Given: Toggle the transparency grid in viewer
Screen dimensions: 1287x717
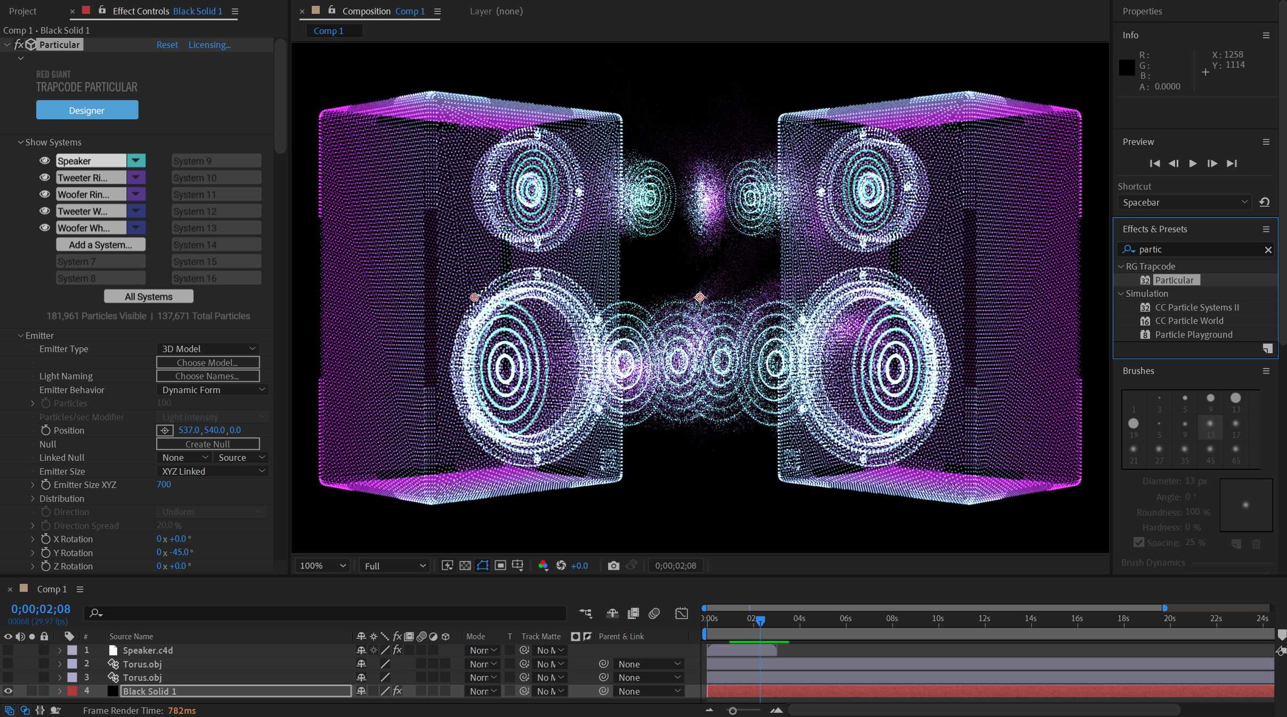Looking at the screenshot, I should [x=465, y=566].
